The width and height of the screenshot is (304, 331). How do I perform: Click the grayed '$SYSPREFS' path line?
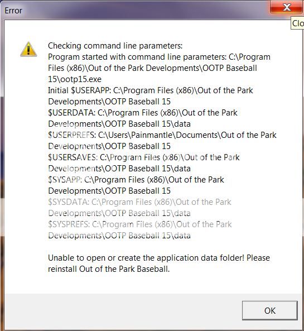140,224
